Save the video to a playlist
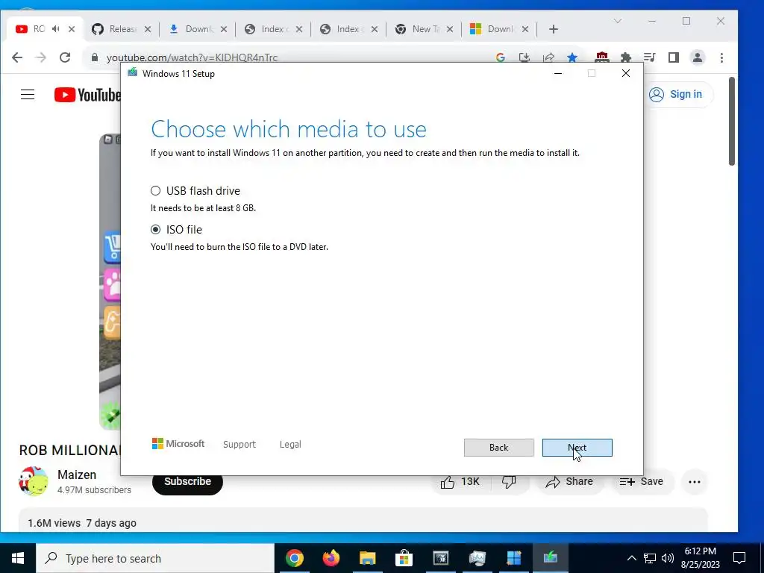Viewport: 764px width, 573px height. tap(641, 482)
